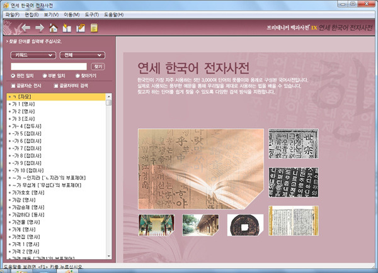Viewport: 378px width, 273px height.
Task: Click the 世宗 woodblock text thumbnail
Action: [294, 143]
